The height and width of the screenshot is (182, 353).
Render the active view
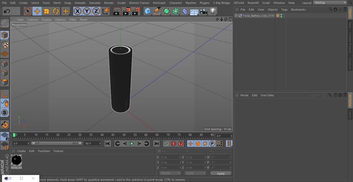coord(117,11)
